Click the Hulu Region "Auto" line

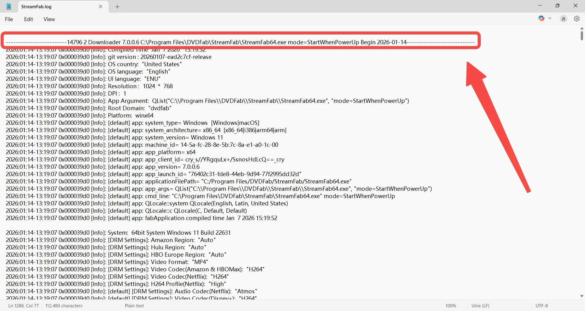coord(106,248)
